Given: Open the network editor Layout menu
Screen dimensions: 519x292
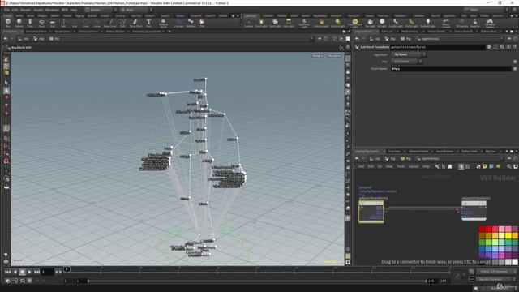Looking at the screenshot, I should pos(413,166).
